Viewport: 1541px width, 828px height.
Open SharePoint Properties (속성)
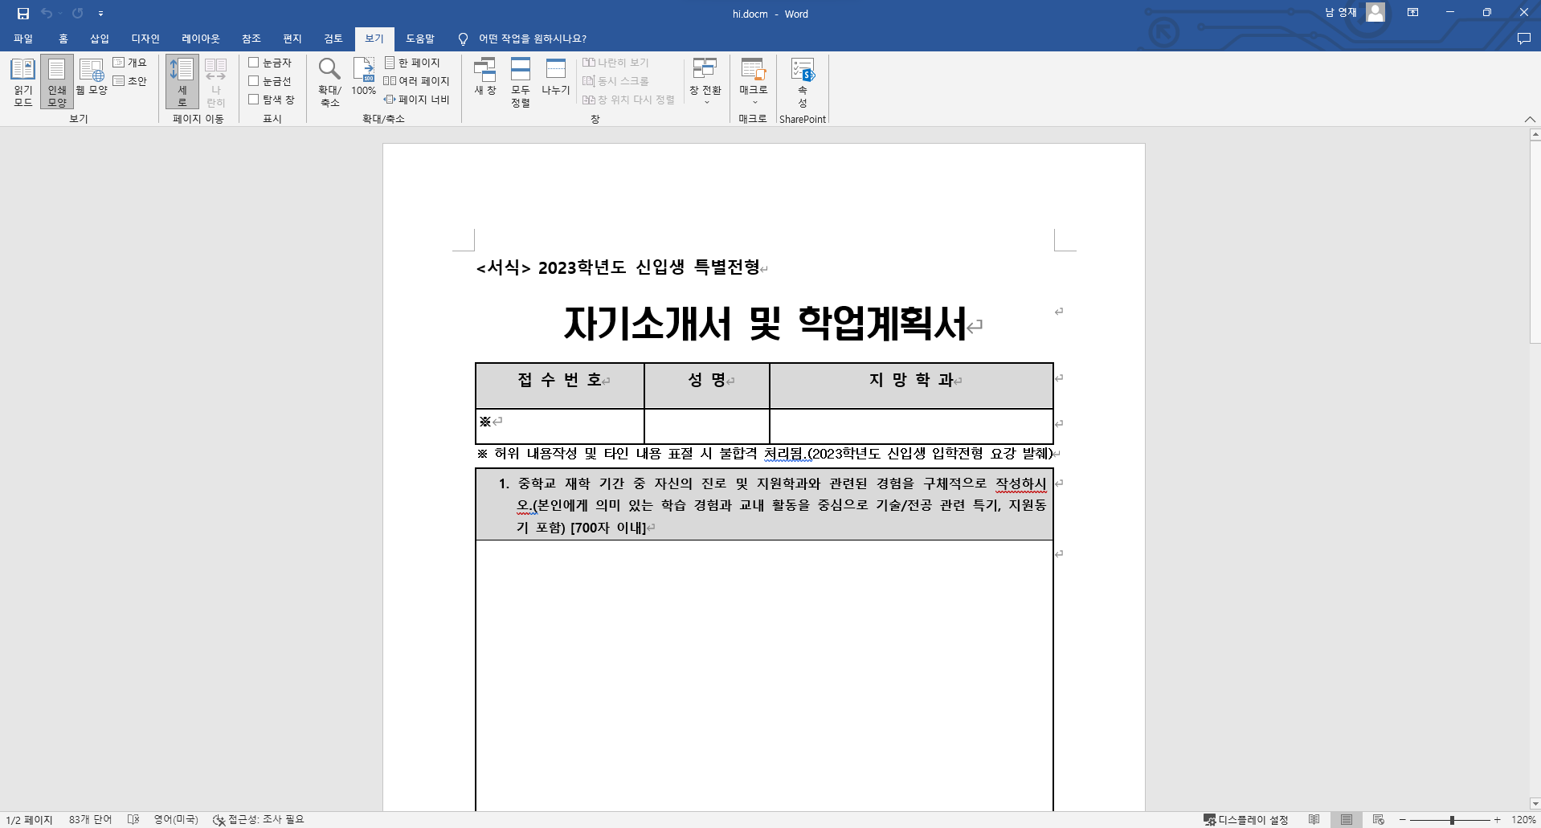(x=803, y=82)
